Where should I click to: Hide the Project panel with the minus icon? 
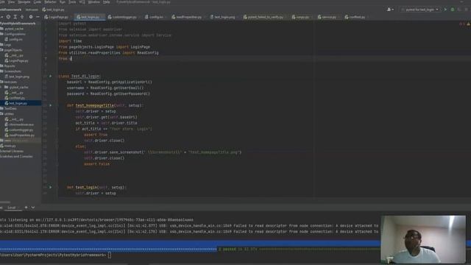pyautogui.click(x=38, y=17)
